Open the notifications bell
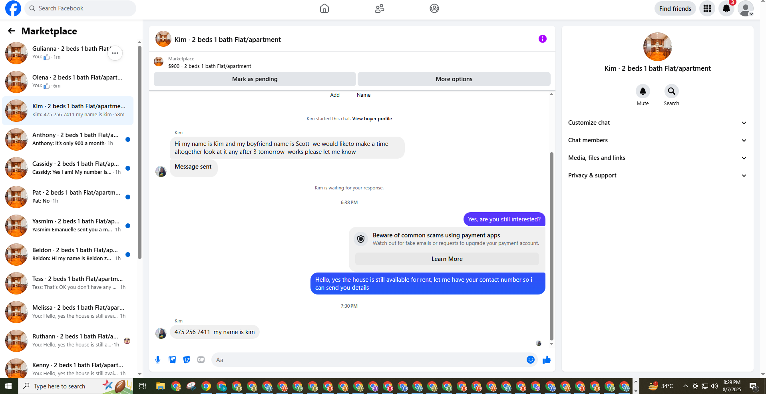The width and height of the screenshot is (766, 394). (726, 8)
